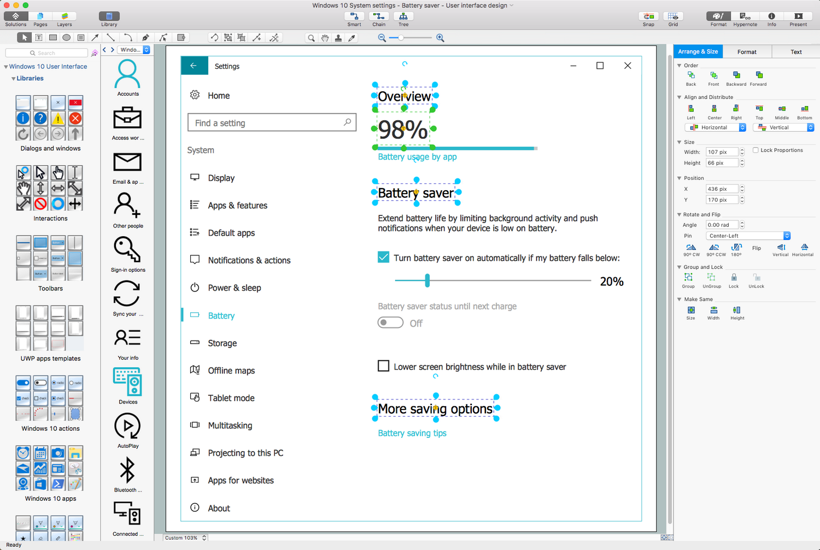Click the Zoom in magnifier
The width and height of the screenshot is (820, 550).
[440, 38]
